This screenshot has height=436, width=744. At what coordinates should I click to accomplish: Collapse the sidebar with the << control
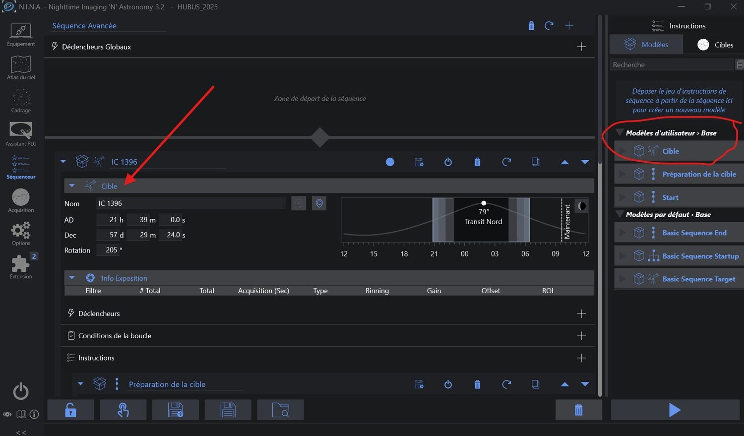pos(21,432)
